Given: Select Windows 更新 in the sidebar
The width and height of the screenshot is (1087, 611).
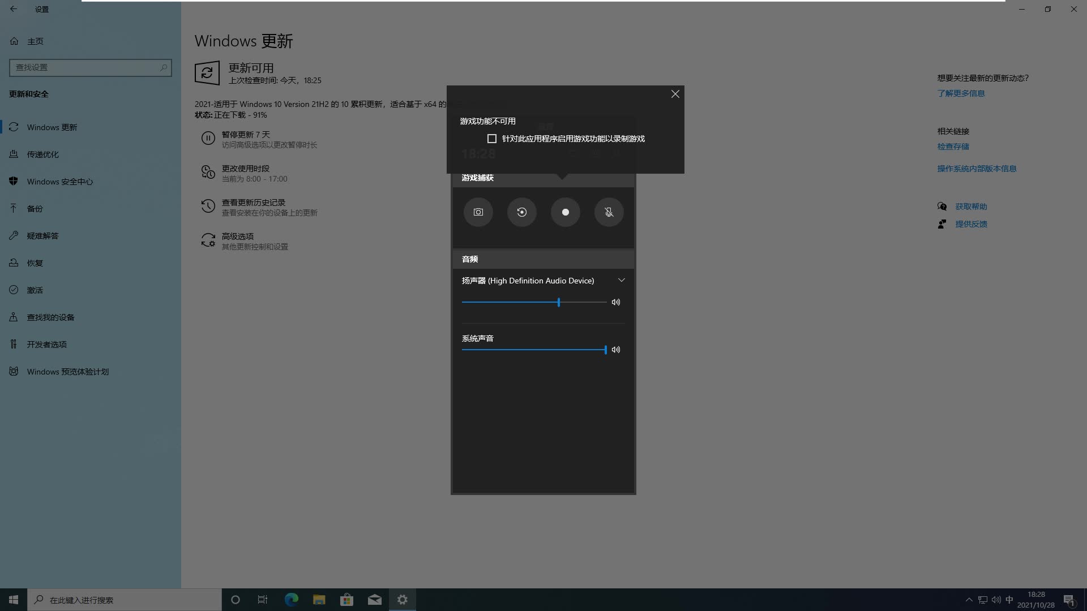Looking at the screenshot, I should click(x=52, y=127).
